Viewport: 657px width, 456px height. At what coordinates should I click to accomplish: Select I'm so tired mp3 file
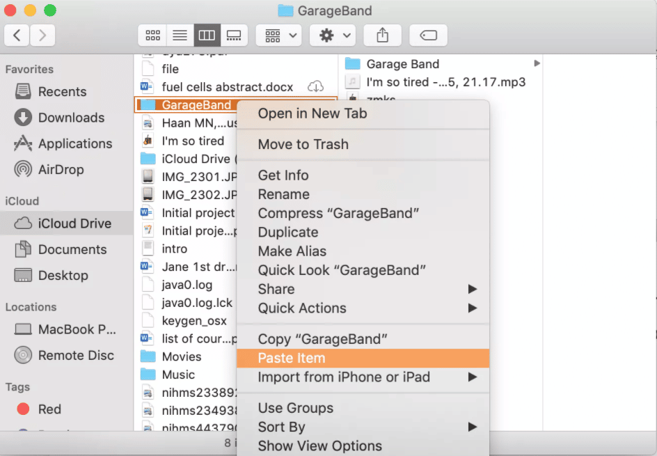point(442,81)
